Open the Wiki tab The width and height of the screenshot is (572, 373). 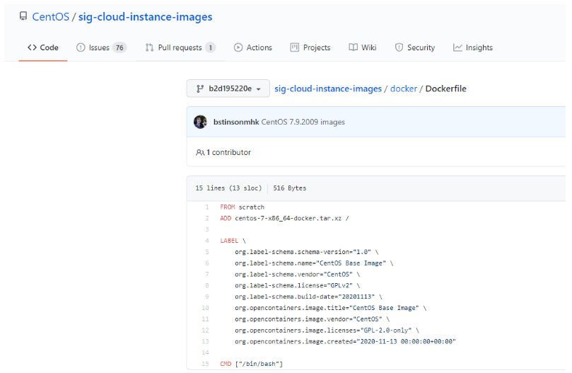pyautogui.click(x=363, y=47)
